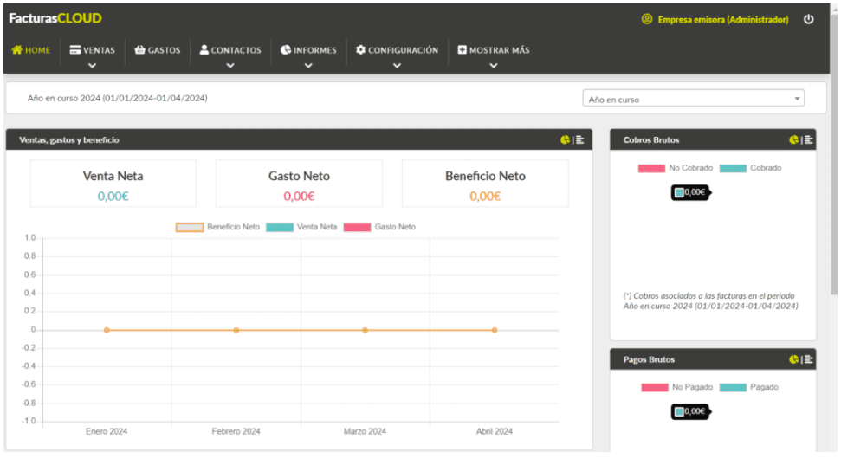Click the Venta Neta summary card
Screen dimensions: 841x465
coord(113,184)
